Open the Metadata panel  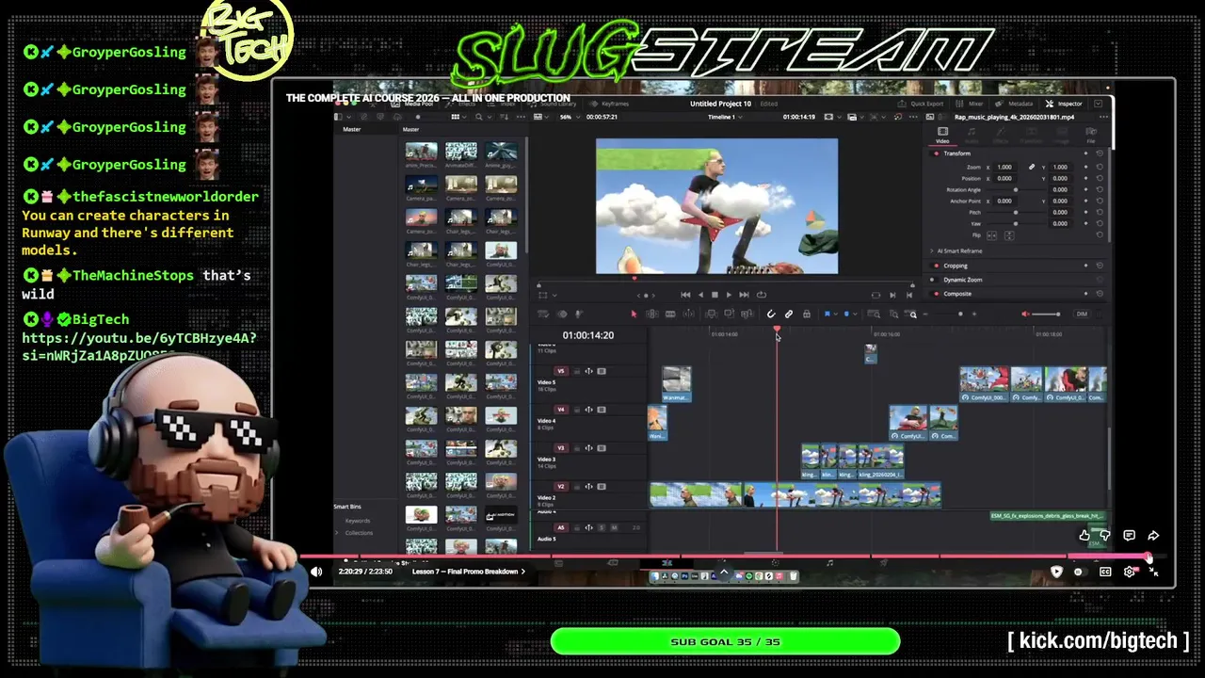(x=1016, y=104)
